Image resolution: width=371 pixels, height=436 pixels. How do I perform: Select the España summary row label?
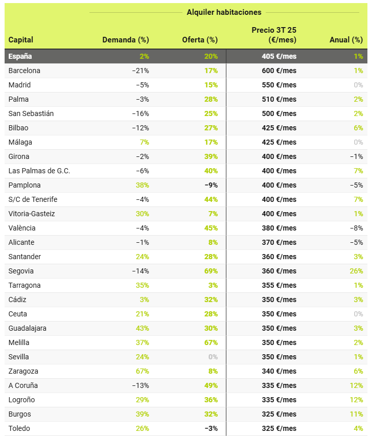[x=20, y=56]
